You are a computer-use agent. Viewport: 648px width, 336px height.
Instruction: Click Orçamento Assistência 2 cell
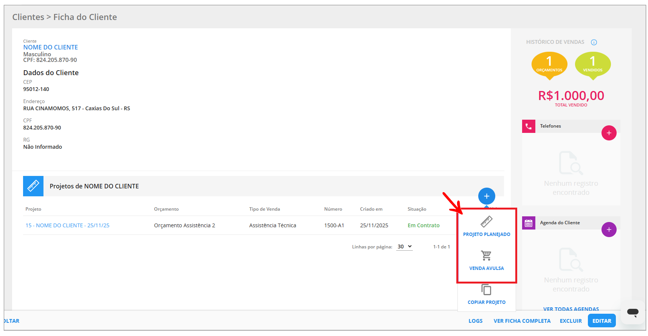click(184, 225)
